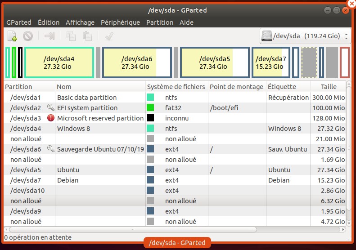Viewport: 356px width, 250px height.
Task: Open the Édition menu
Action: point(49,22)
